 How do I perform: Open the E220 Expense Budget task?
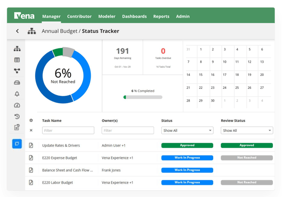(x=59, y=158)
